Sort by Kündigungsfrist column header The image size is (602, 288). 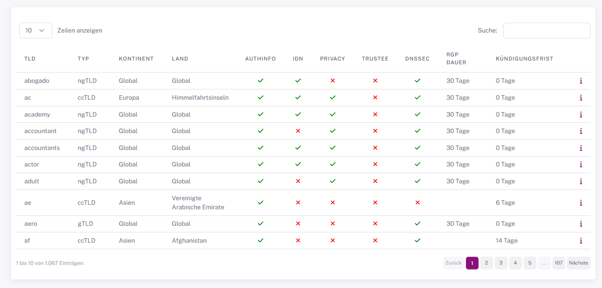coord(524,59)
